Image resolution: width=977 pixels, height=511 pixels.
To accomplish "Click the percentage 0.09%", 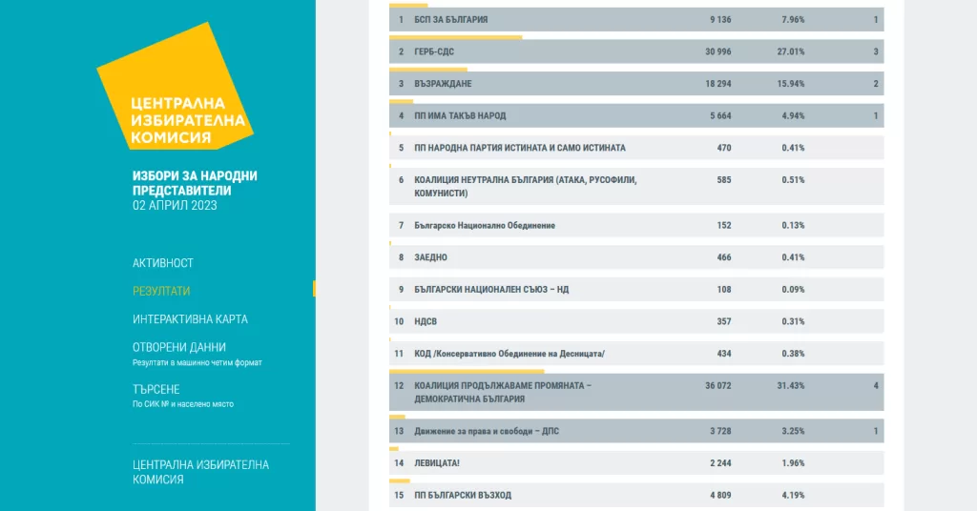I will point(793,290).
